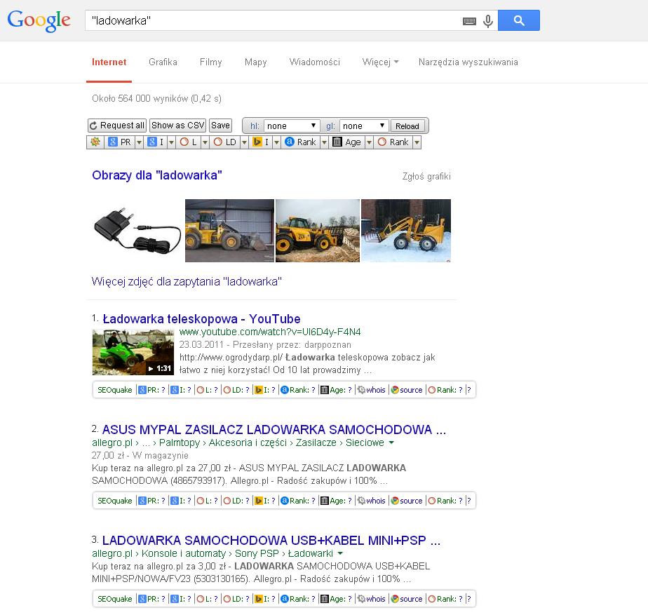Image resolution: width=648 pixels, height=615 pixels.
Task: Open Więcej zdjęć dla zapytania link
Action: point(187,281)
